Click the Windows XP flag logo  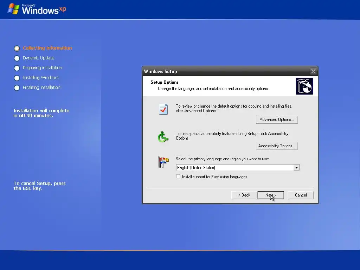(x=13, y=9)
